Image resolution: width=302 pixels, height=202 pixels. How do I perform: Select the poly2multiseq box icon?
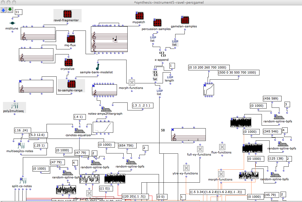14,105
